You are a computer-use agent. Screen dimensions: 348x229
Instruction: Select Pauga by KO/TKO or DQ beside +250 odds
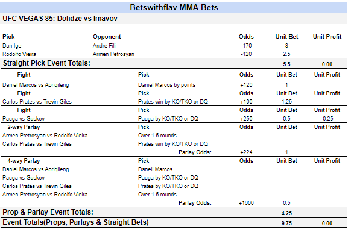168,119
